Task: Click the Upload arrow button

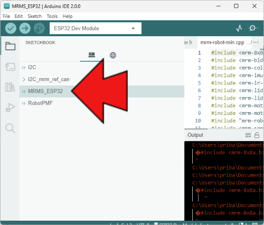Action: [25, 28]
